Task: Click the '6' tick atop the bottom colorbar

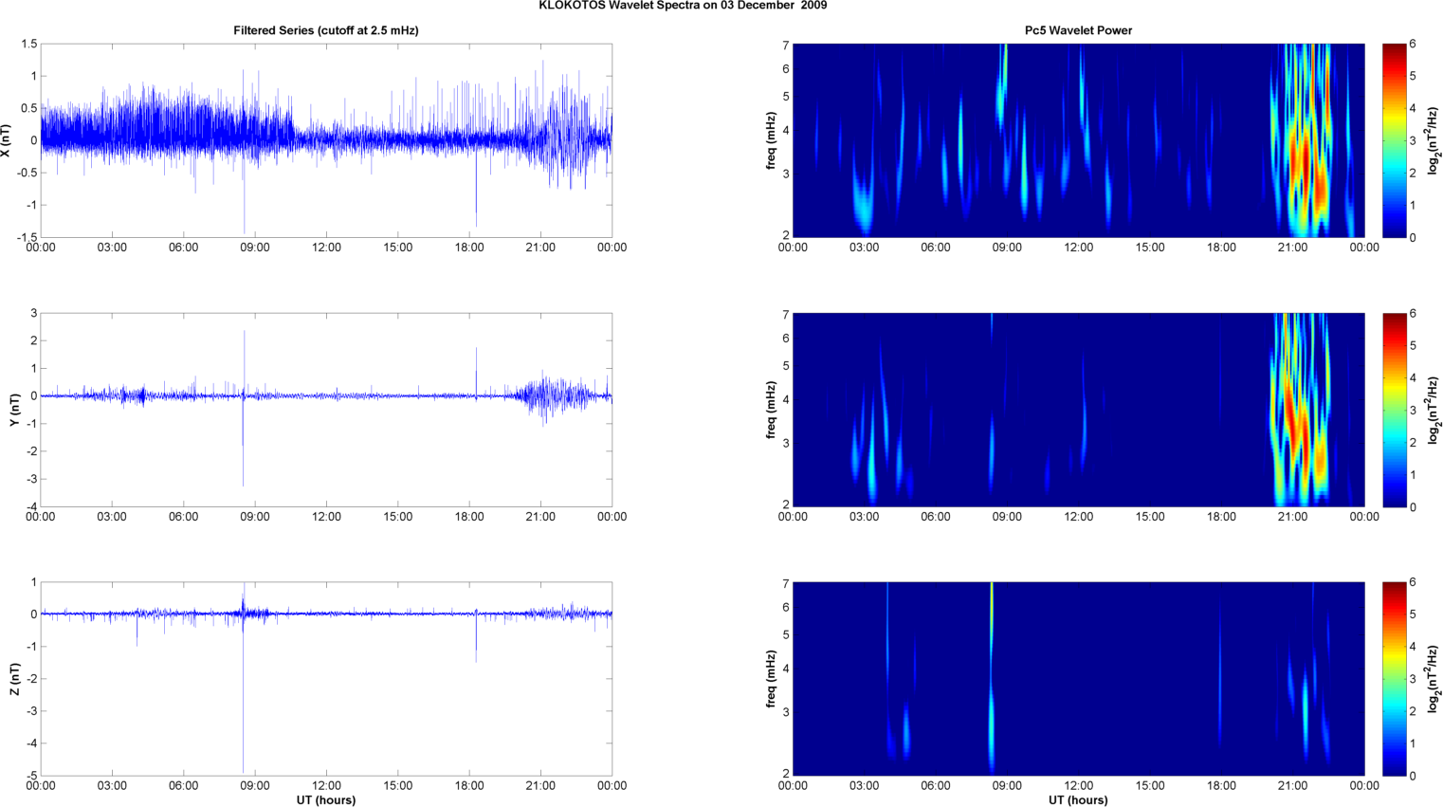Action: [x=1413, y=583]
